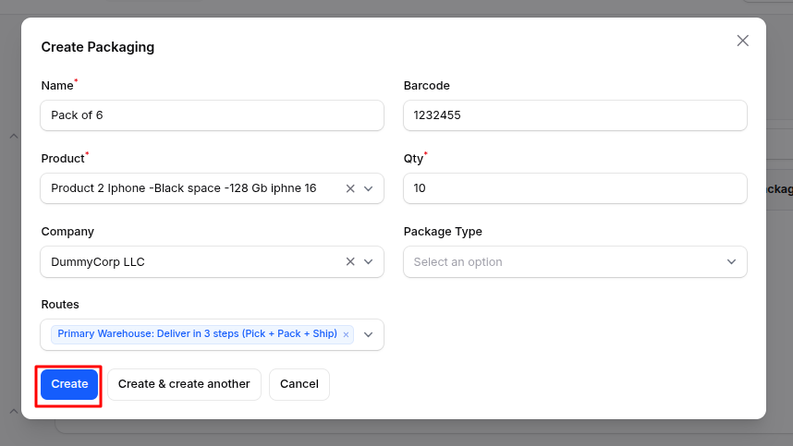Click the selected Product 2 Iphone text
Screen dimensions: 793x446
(183, 188)
